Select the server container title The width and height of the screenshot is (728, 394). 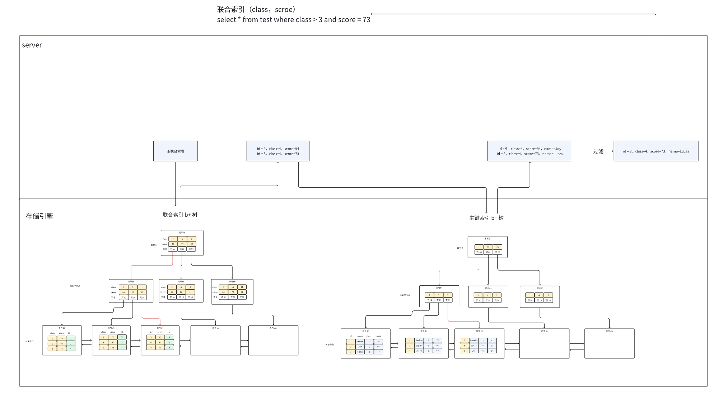coord(32,45)
